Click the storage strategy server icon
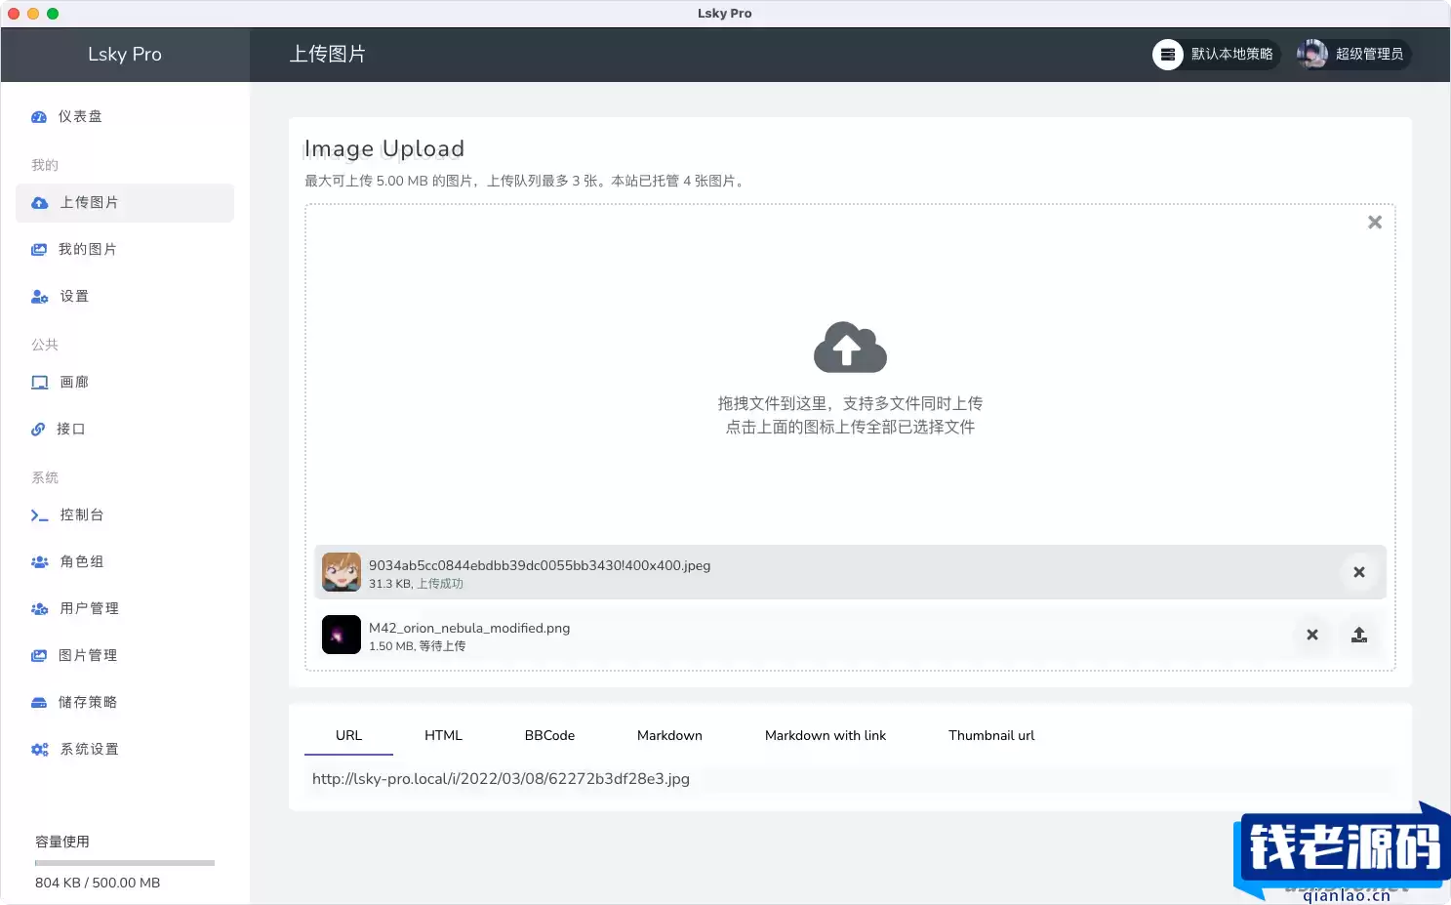 tap(1168, 55)
